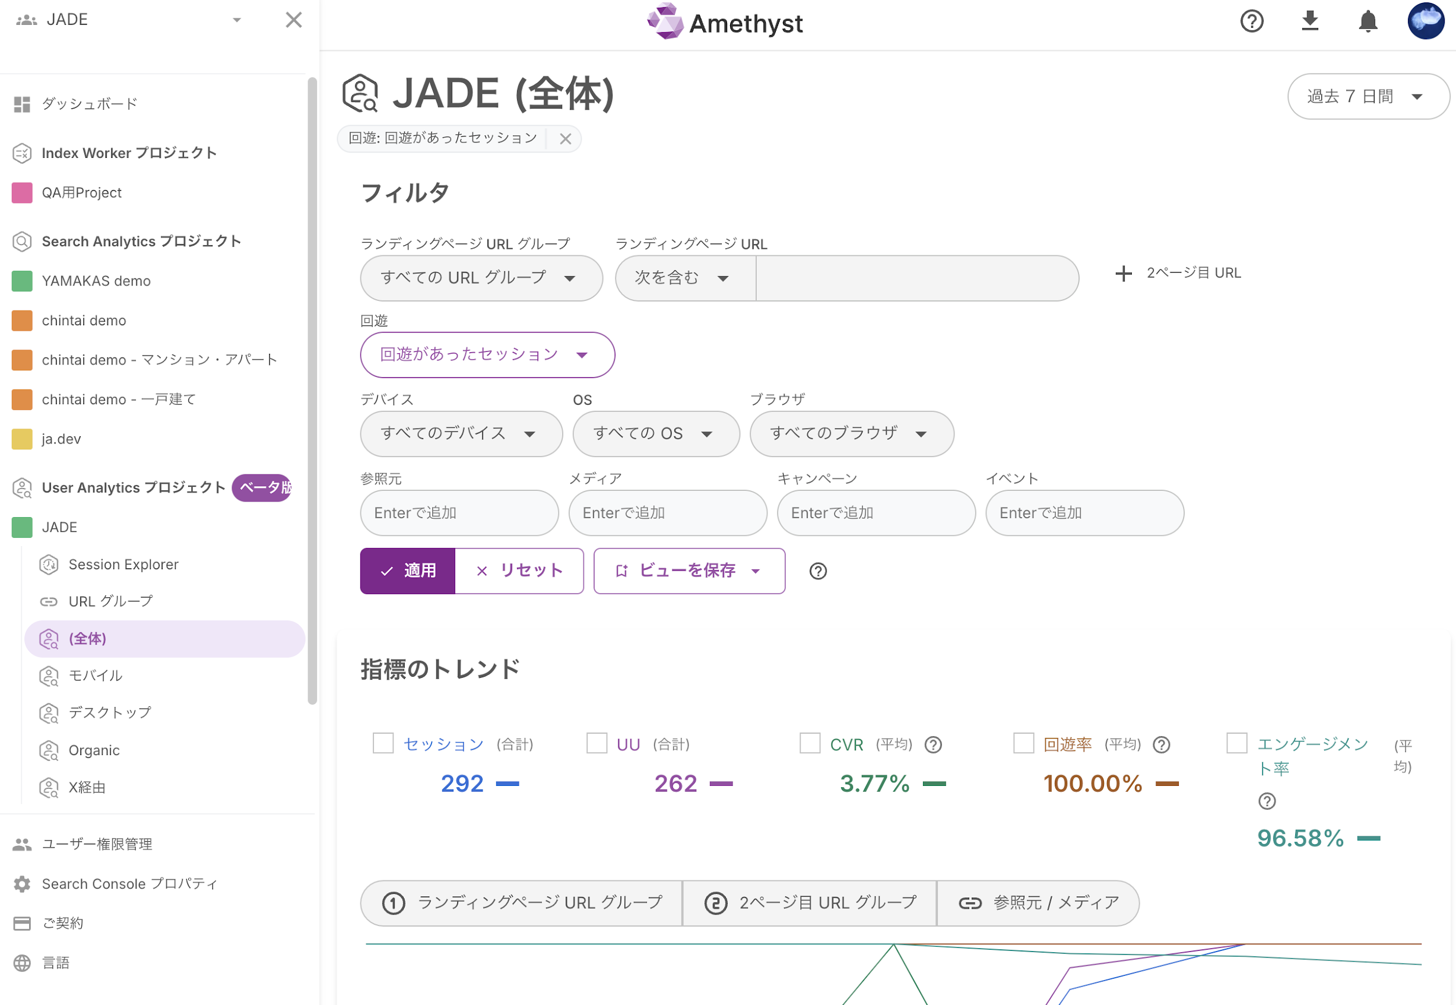The height and width of the screenshot is (1005, 1456).
Task: Focus the 参照元 input field
Action: (x=459, y=512)
